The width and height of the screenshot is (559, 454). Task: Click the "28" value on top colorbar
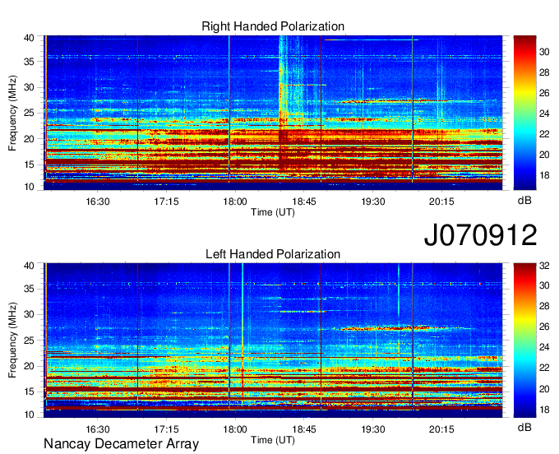pos(544,72)
